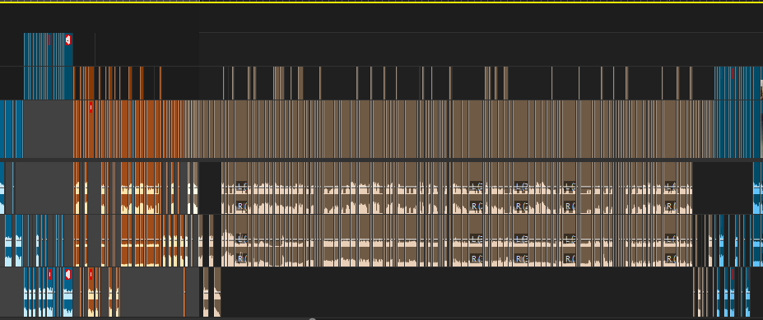Click the yellow render bar above the timeline
The image size is (763, 320).
pyautogui.click(x=382, y=2)
